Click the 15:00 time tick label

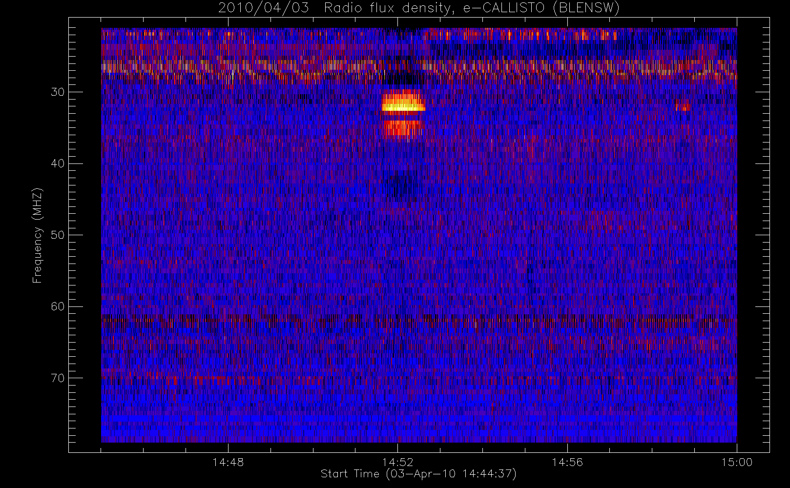[737, 462]
